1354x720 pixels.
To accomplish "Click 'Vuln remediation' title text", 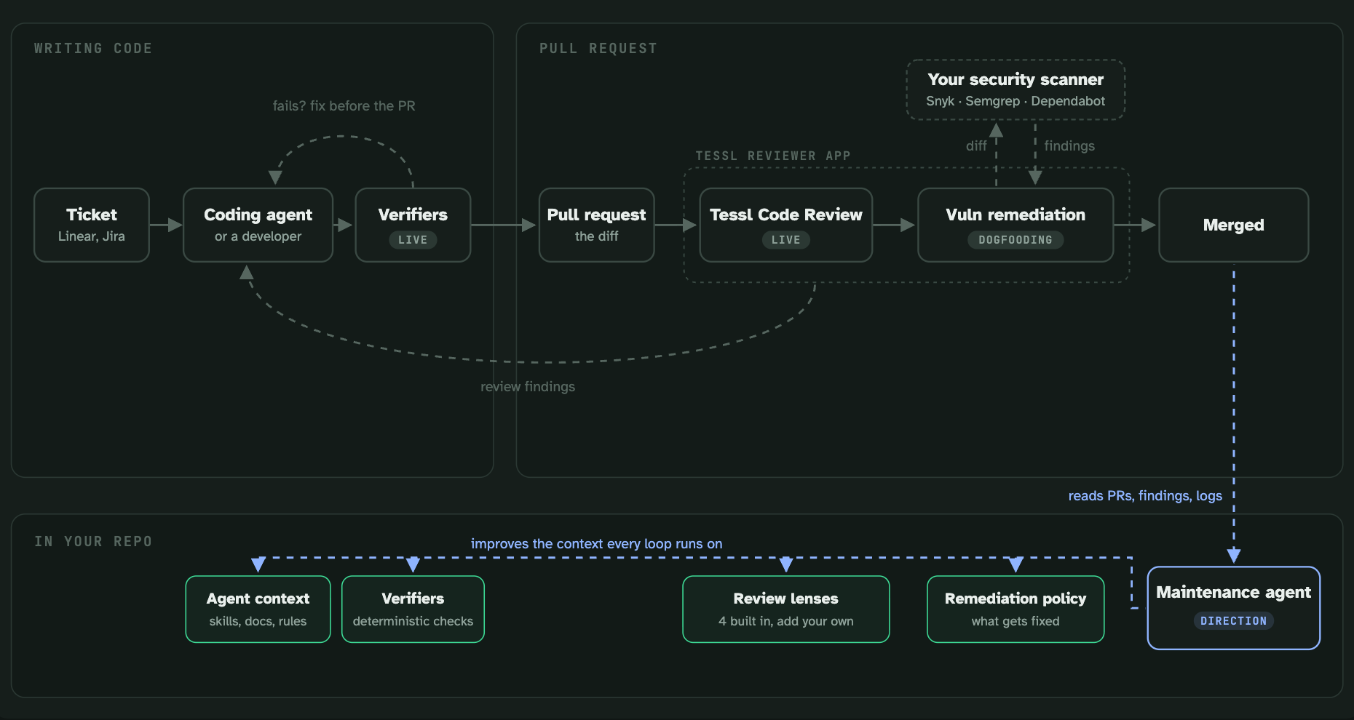I will [1015, 215].
